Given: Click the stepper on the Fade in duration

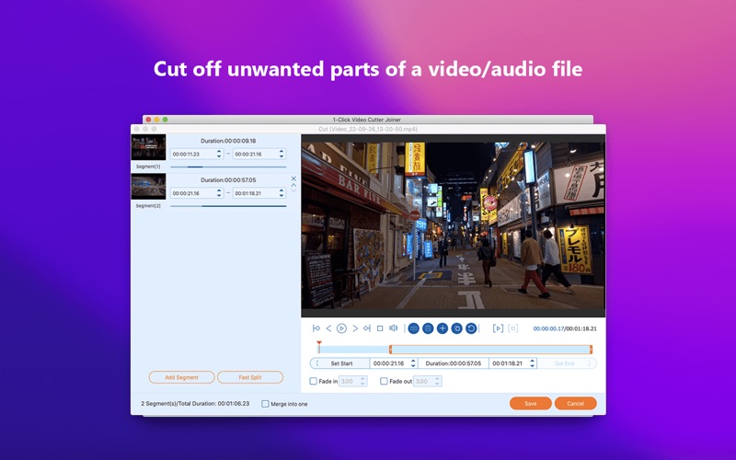Looking at the screenshot, I should coord(363,381).
